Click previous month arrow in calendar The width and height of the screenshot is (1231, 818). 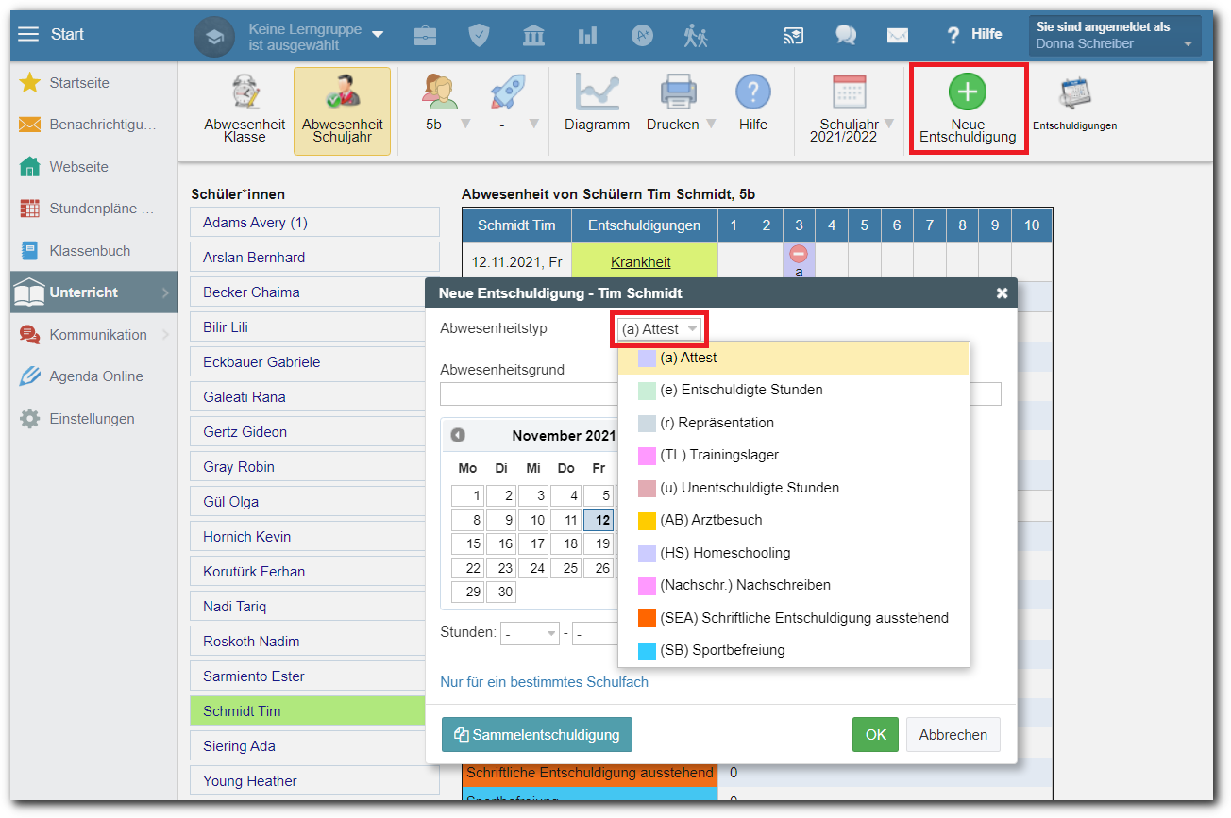(458, 435)
